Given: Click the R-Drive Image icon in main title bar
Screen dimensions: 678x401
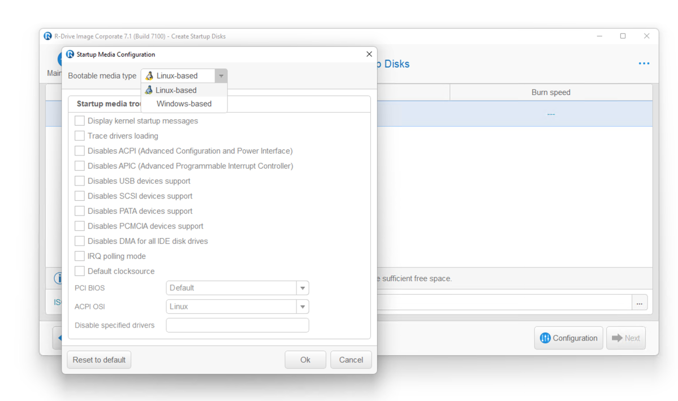Looking at the screenshot, I should tap(47, 36).
